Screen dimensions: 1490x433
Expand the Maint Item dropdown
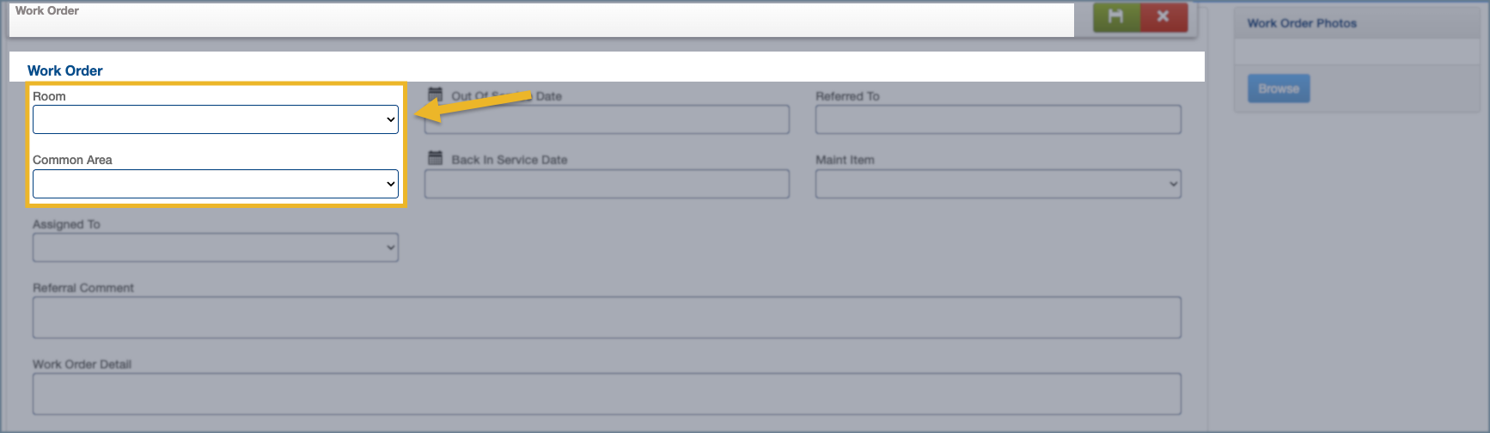[998, 184]
